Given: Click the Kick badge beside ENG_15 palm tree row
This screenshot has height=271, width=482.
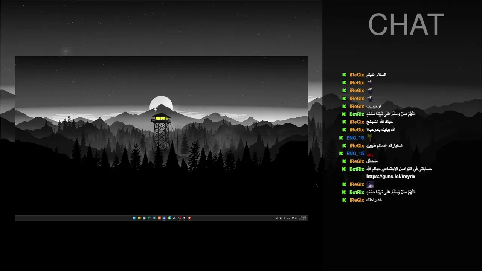Looking at the screenshot, I should (x=341, y=138).
